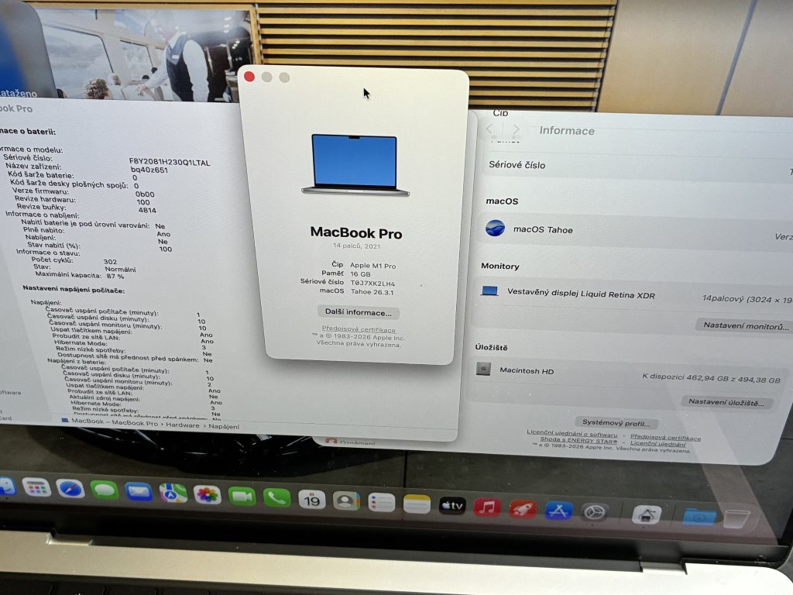This screenshot has height=595, width=793.
Task: Launch Messages from the dock
Action: (104, 490)
